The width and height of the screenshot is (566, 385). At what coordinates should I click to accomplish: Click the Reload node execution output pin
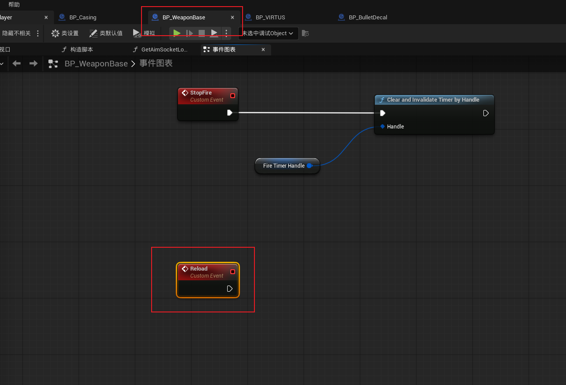pos(230,289)
